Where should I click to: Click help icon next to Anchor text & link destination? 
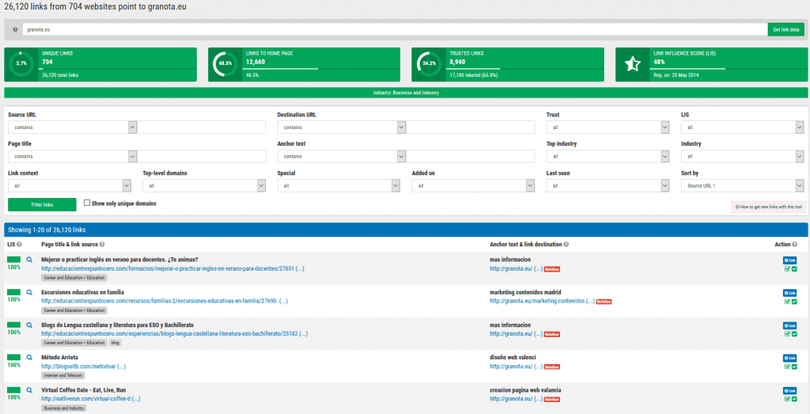click(566, 245)
